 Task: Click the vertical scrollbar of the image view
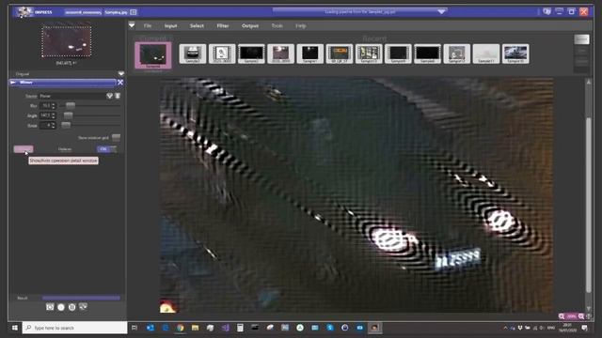click(x=588, y=206)
